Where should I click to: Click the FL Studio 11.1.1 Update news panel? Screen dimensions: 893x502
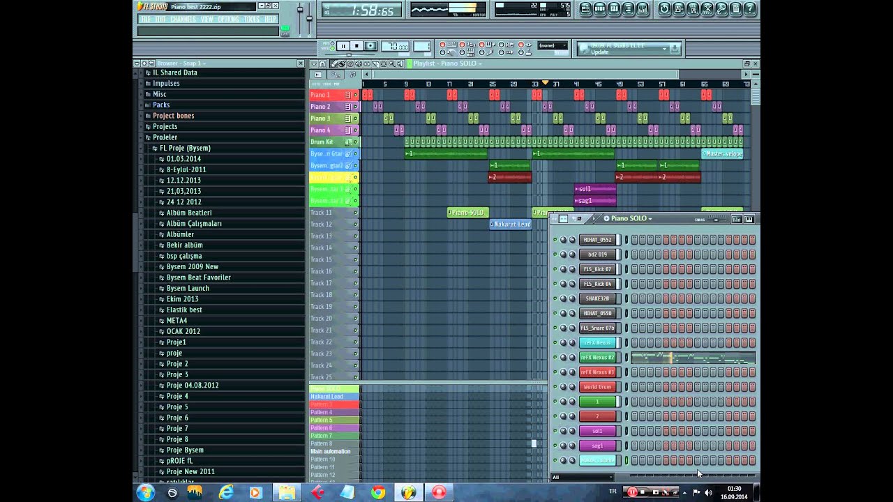[629, 49]
